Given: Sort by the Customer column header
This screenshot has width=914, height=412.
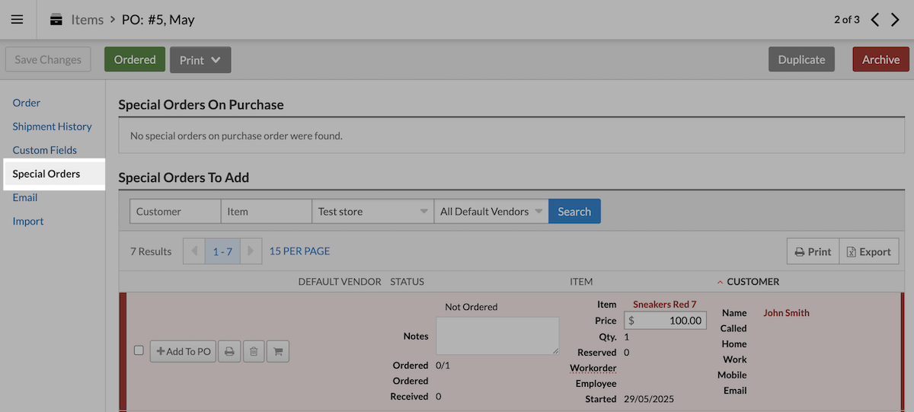Looking at the screenshot, I should [753, 282].
